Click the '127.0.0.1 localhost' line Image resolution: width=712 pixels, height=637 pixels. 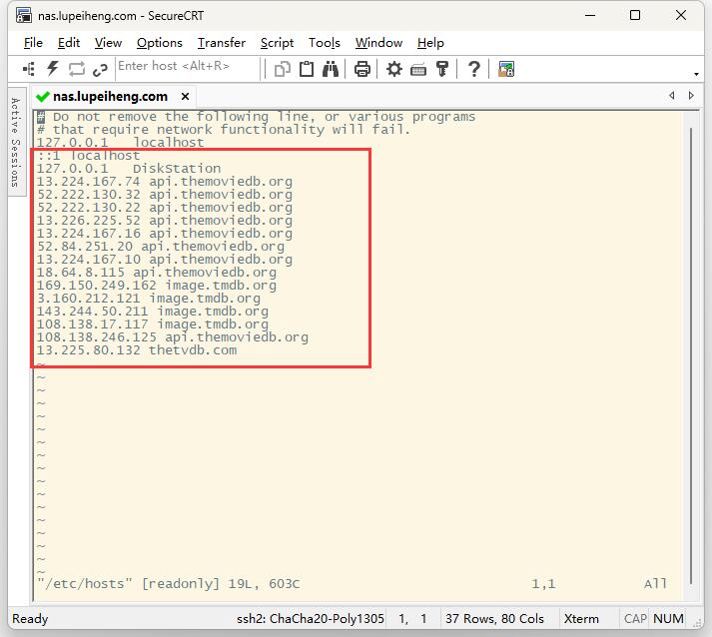tap(121, 143)
